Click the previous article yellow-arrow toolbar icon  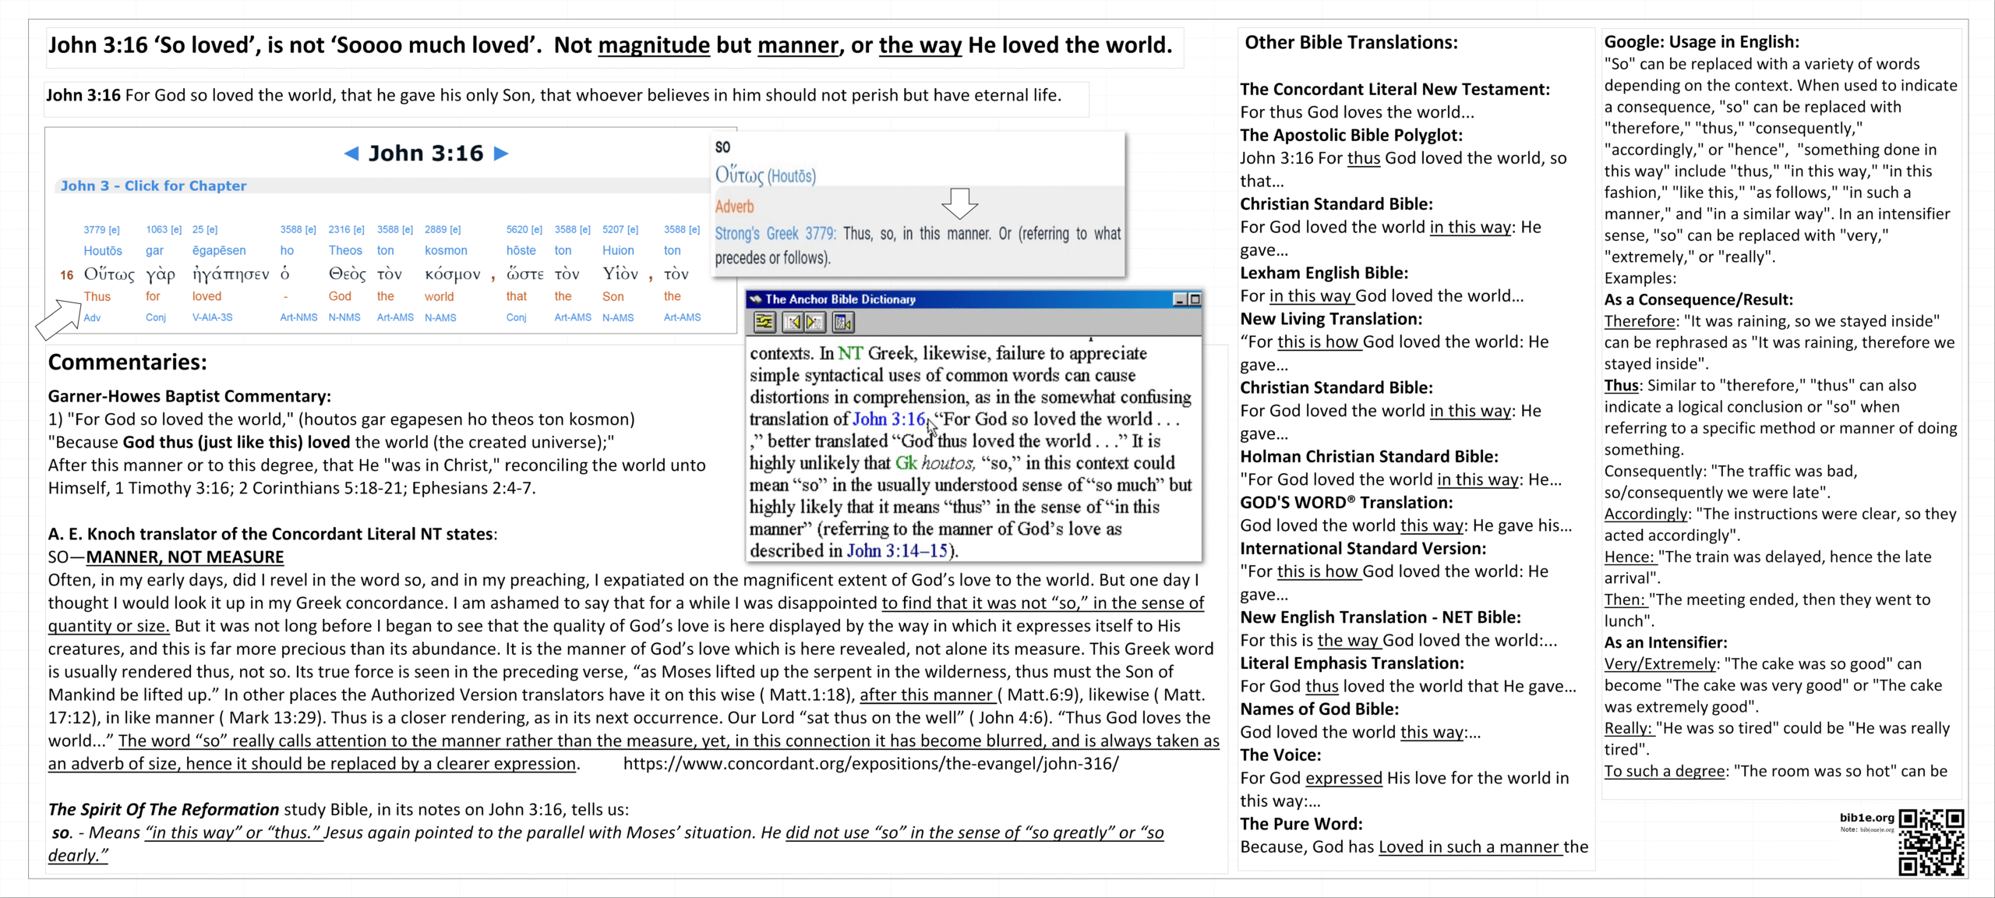pos(793,322)
